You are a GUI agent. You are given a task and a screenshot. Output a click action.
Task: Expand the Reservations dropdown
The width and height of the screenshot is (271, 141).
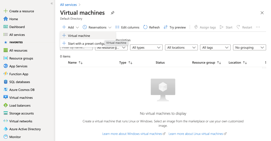tap(97, 27)
